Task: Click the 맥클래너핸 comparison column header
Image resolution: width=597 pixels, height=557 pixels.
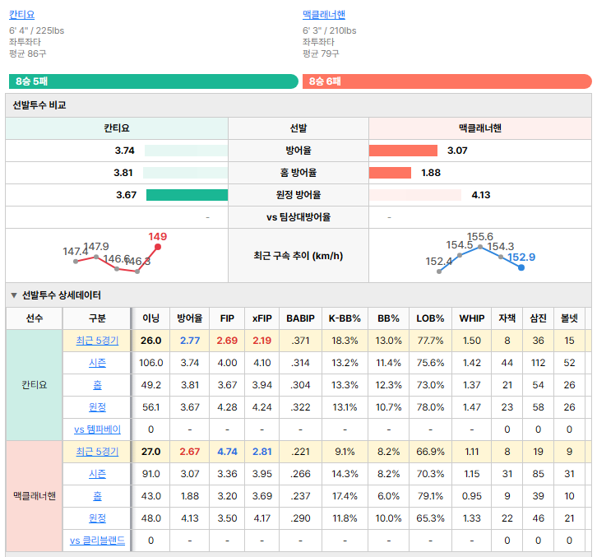Action: [479, 128]
